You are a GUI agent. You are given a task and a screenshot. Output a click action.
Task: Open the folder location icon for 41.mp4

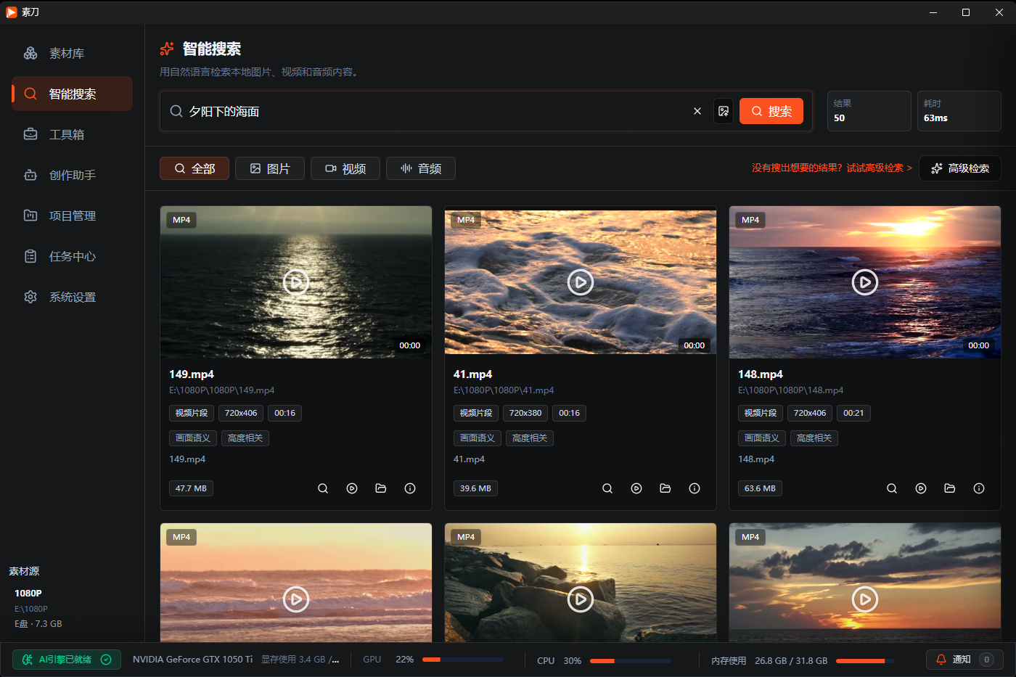click(x=665, y=488)
